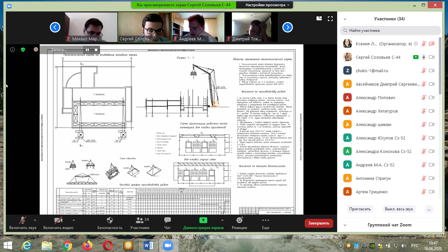
Task: Switch to Word in taskbar
Action: pyautogui.click(x=148, y=245)
